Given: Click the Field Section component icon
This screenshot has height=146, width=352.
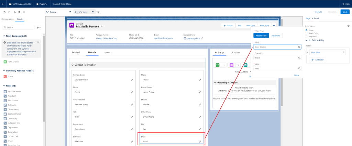Looking at the screenshot, I should 5,62.
